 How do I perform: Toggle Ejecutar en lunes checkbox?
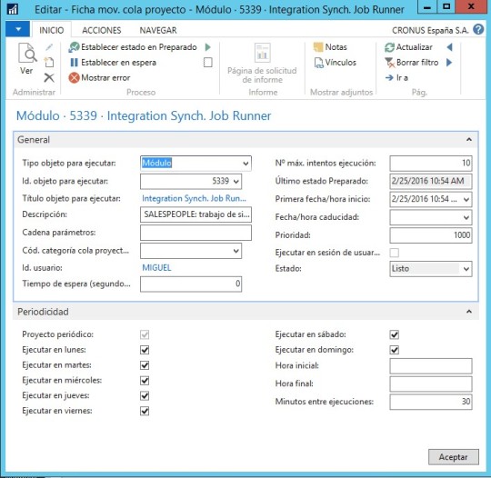coord(145,350)
